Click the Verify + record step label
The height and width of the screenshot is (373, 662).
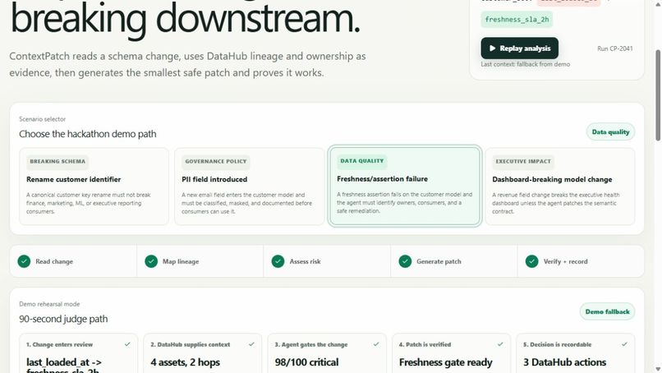[565, 261]
